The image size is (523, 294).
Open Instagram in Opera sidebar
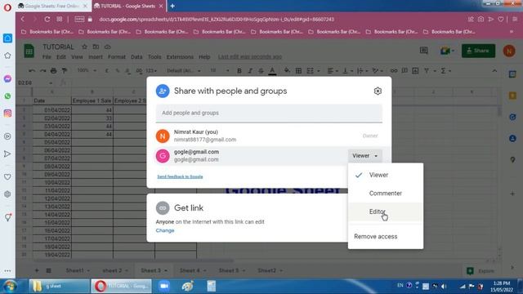(7, 114)
